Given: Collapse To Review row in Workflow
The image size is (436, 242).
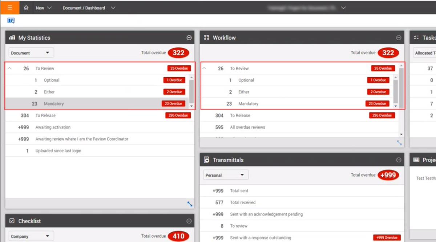Looking at the screenshot, I should 204,68.
